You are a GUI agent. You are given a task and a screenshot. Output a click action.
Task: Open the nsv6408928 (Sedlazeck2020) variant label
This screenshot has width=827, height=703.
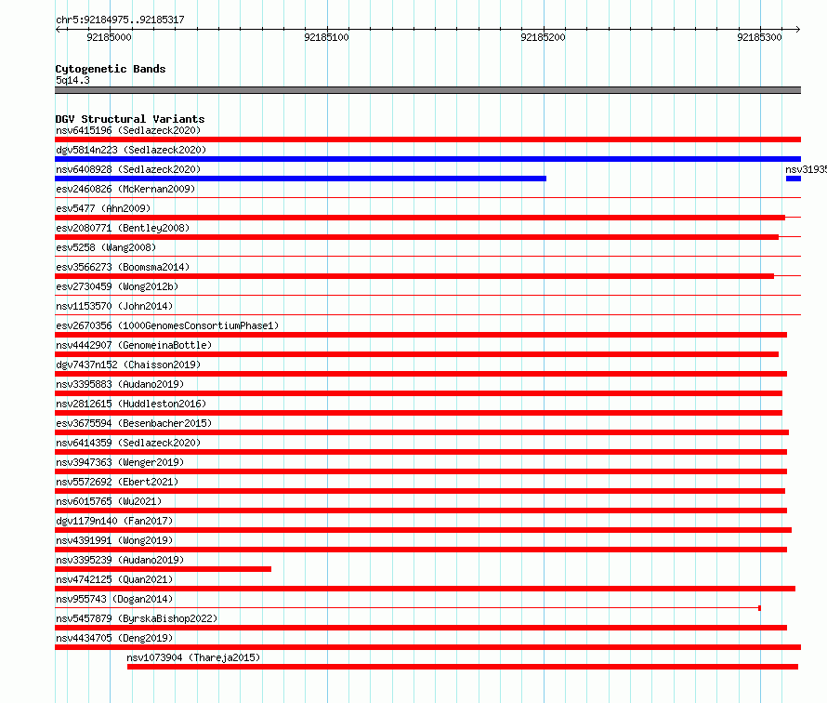pyautogui.click(x=128, y=169)
